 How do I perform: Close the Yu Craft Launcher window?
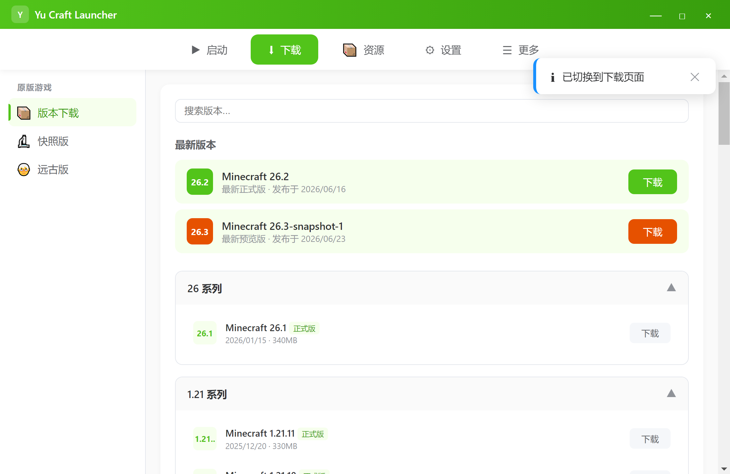tap(709, 16)
